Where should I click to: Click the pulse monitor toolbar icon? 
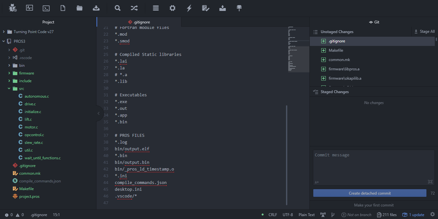pyautogui.click(x=29, y=8)
